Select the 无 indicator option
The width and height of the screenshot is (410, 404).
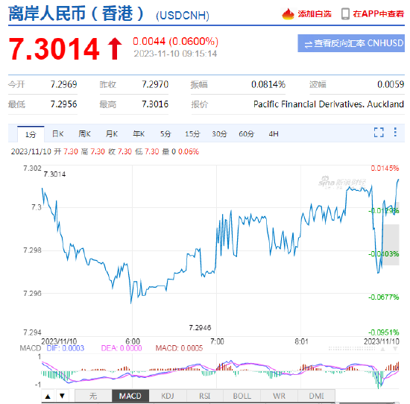click(x=93, y=396)
